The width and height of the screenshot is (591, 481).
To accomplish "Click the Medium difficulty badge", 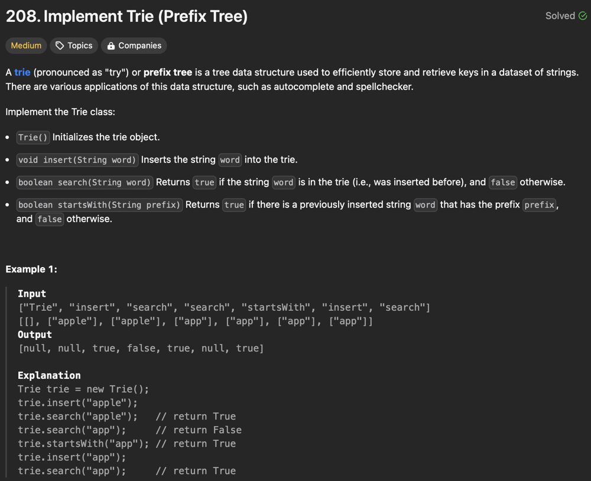I will coord(26,45).
